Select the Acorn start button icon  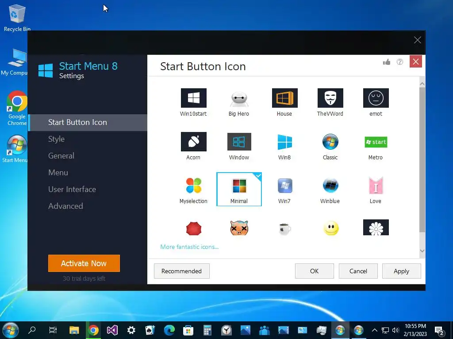pos(194,142)
